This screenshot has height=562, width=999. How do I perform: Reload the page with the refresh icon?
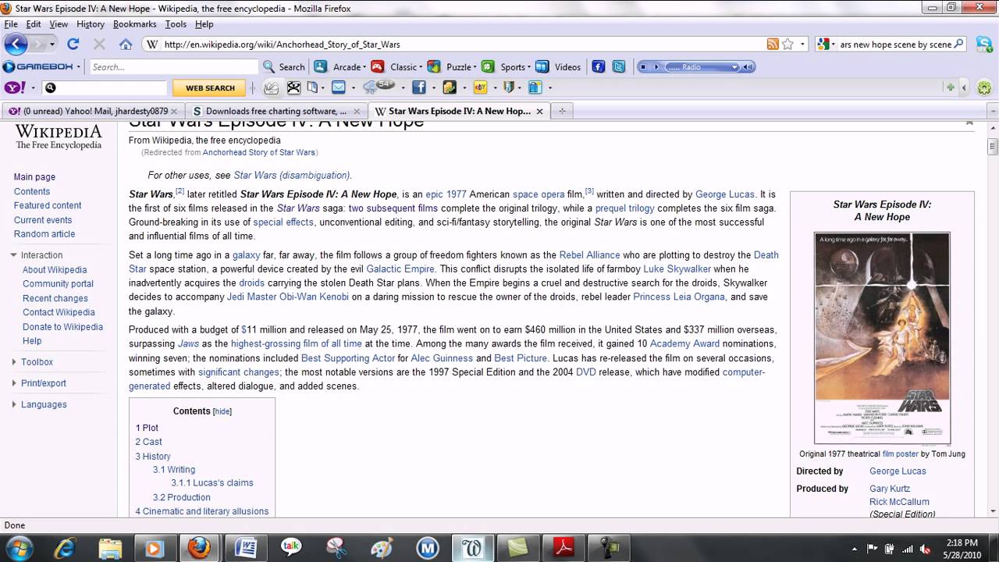click(73, 44)
